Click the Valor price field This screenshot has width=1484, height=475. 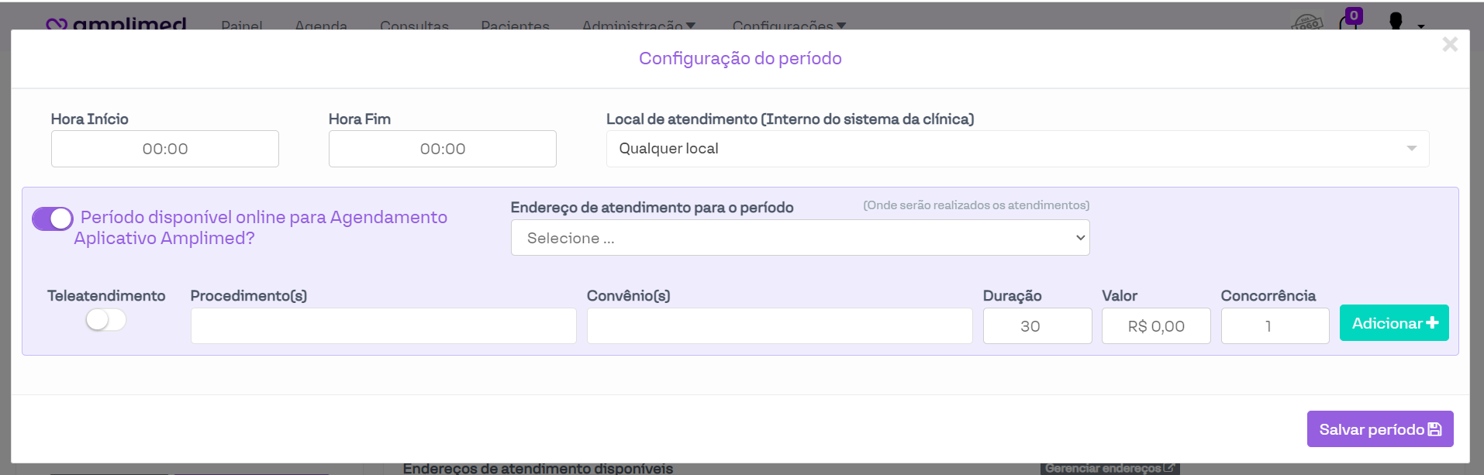[x=1155, y=326]
